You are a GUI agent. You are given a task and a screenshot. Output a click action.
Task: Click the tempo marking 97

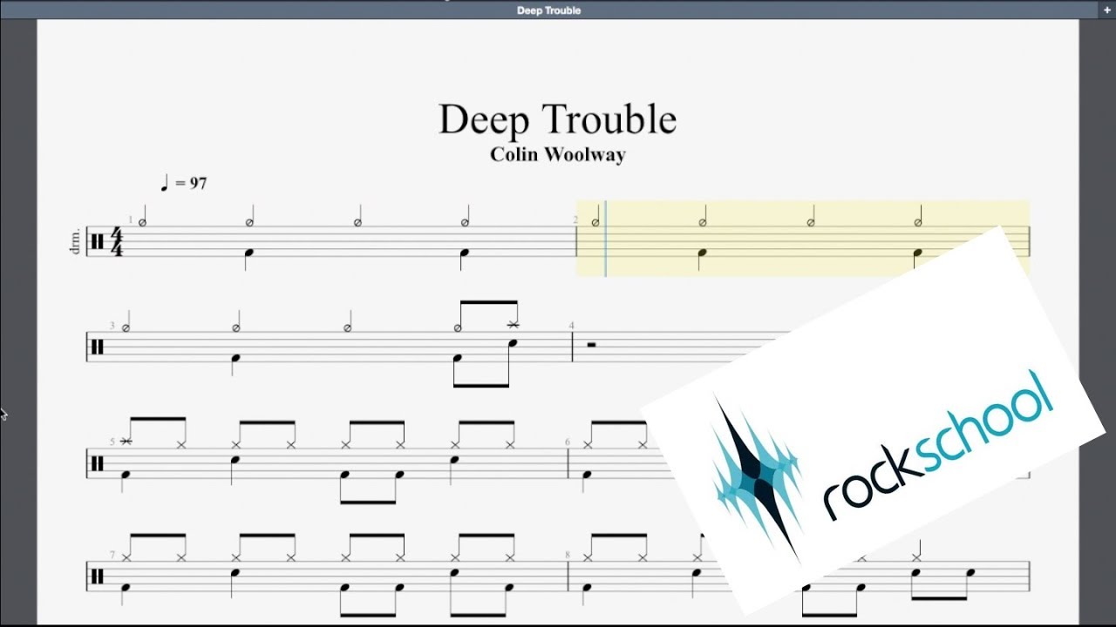click(x=183, y=183)
